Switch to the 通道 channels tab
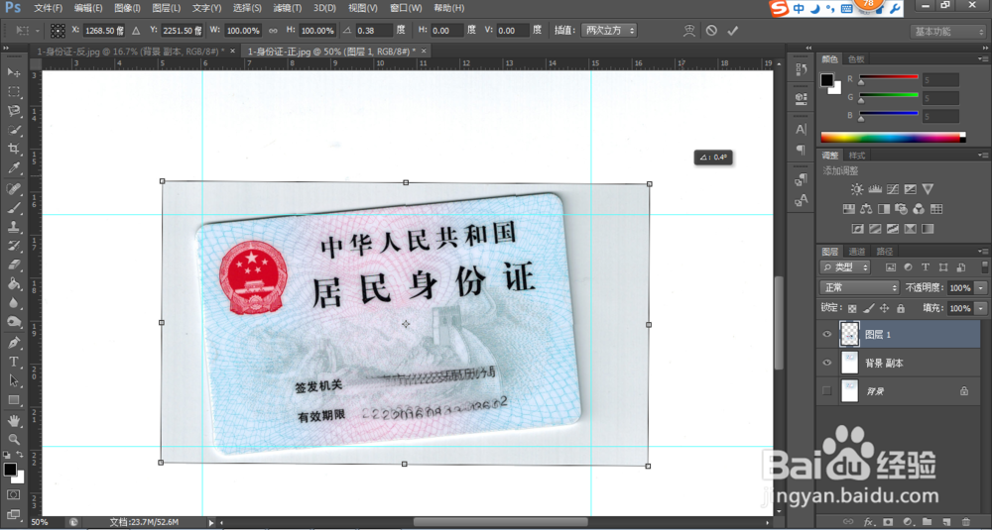The height and width of the screenshot is (530, 992). tap(857, 251)
